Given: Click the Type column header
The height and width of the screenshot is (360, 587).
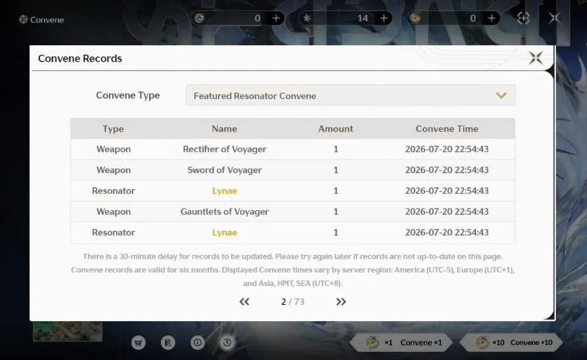Looking at the screenshot, I should (x=113, y=129).
